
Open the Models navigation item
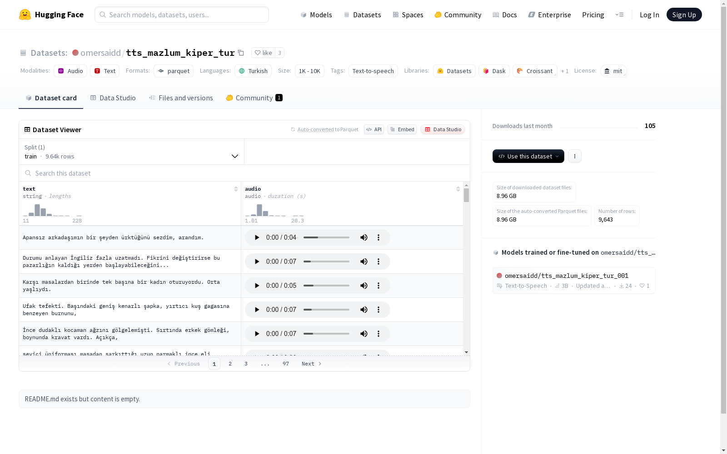tap(316, 15)
